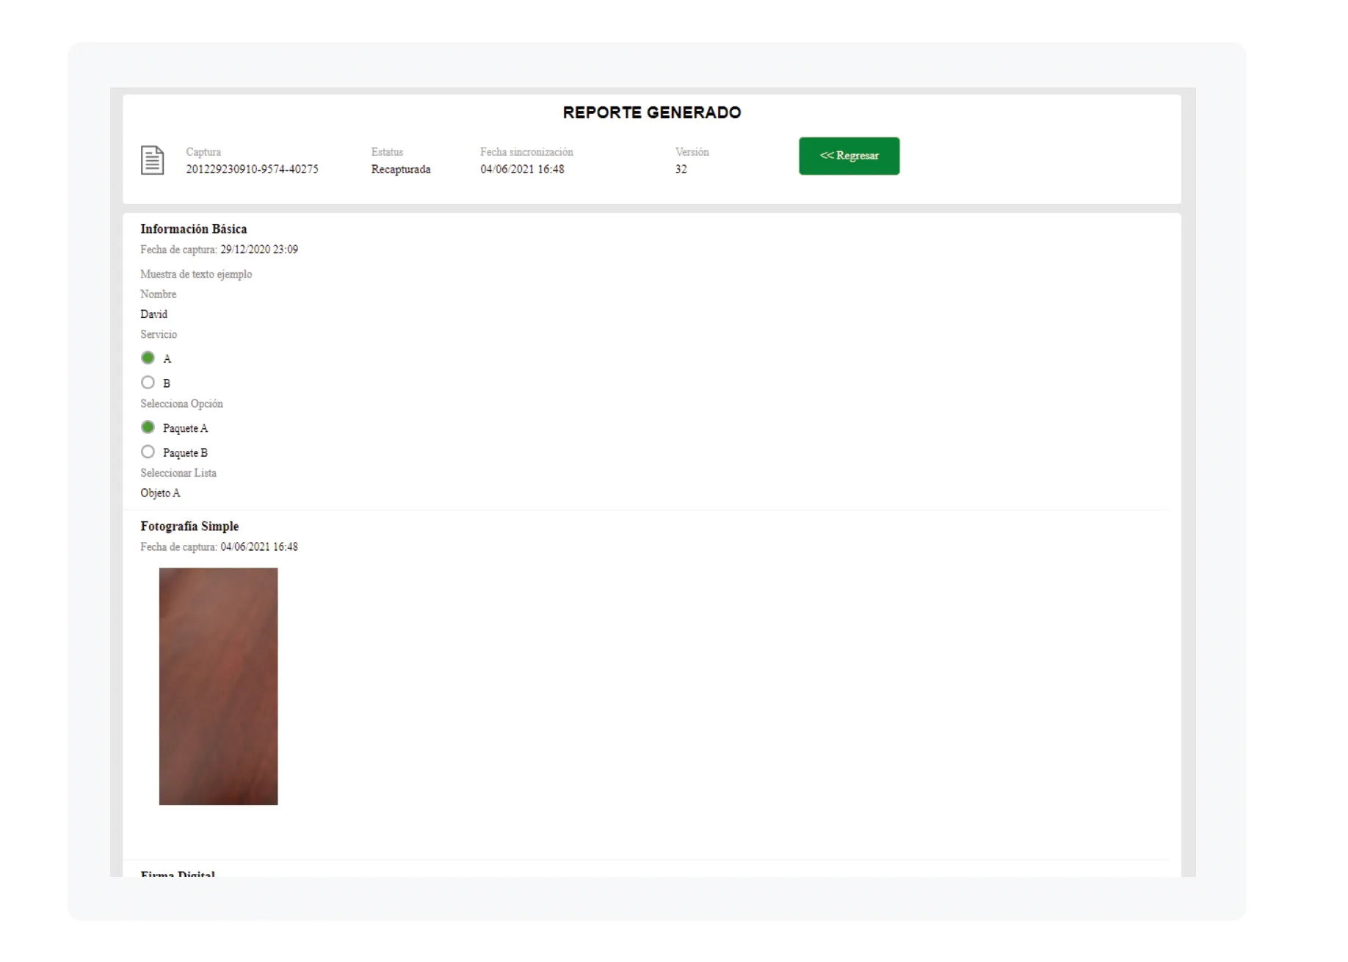The image size is (1348, 962).
Task: Click the Seleccionar Lista label
Action: tap(178, 473)
